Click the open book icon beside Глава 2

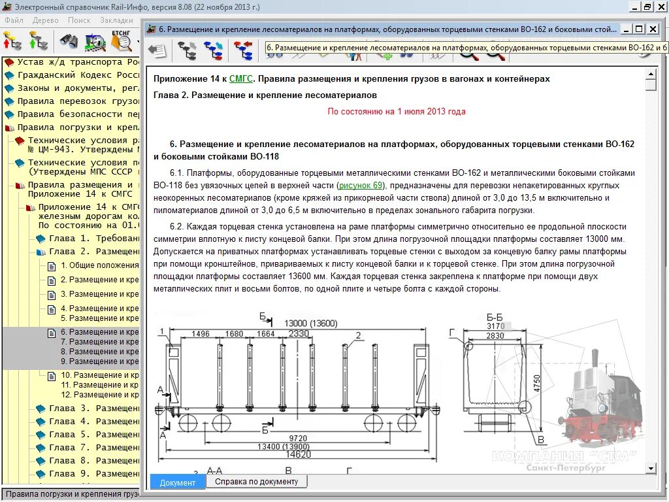41,252
